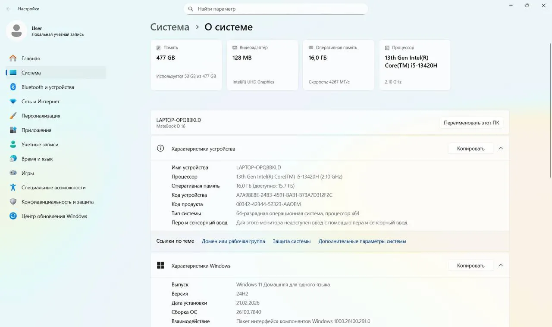Click the Найти параметр search field
This screenshot has height=327, width=552.
[x=276, y=9]
